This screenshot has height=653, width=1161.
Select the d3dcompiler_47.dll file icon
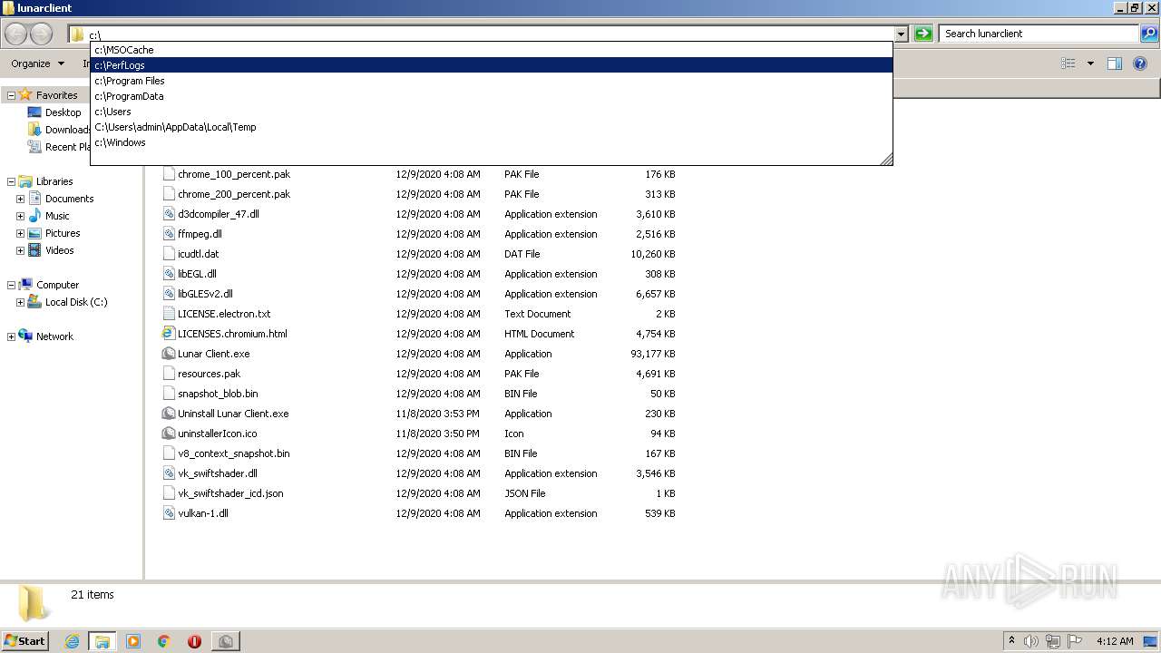[x=169, y=214]
